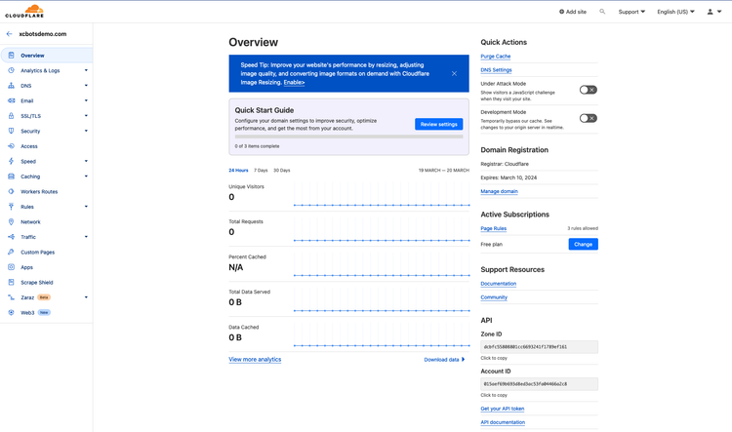Click the search magnifier icon
This screenshot has width=732, height=432.
tap(602, 12)
